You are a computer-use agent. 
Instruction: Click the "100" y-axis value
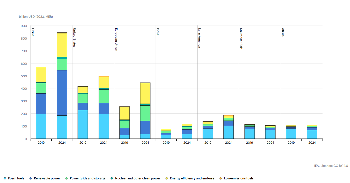coord(24,126)
